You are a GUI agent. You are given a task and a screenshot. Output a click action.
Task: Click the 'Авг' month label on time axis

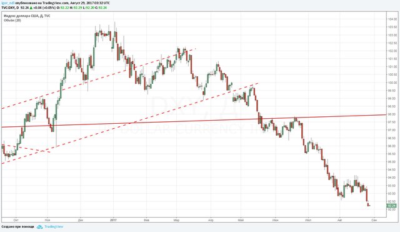tap(339, 219)
